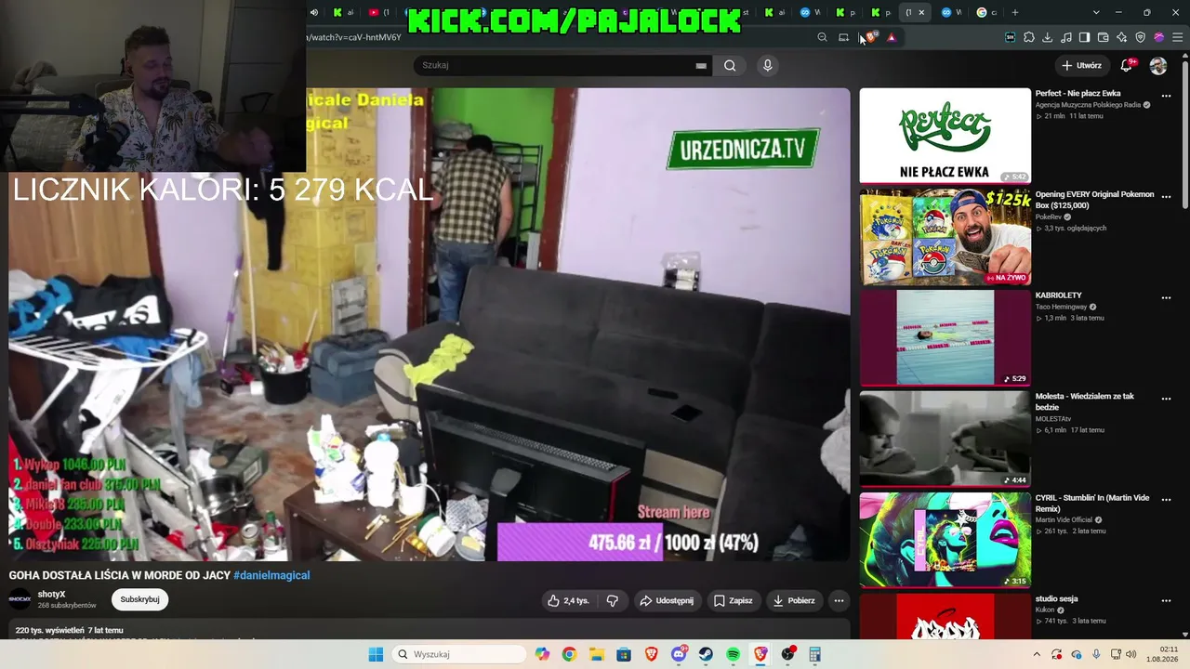Open Brave Leo AI sparkle icon
Image resolution: width=1190 pixels, height=669 pixels.
[x=1122, y=37]
